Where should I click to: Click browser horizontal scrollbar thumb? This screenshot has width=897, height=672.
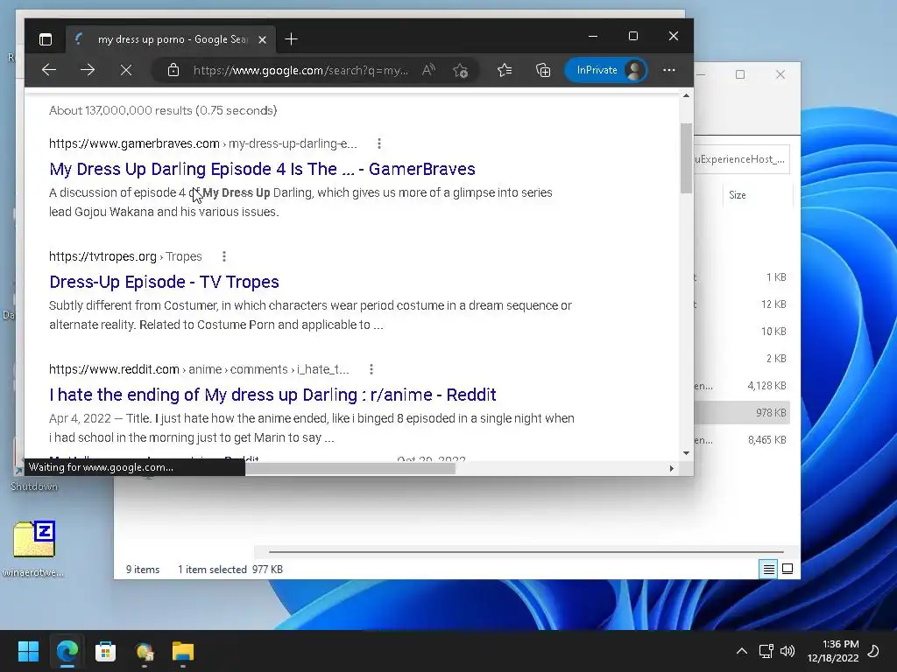tap(350, 469)
